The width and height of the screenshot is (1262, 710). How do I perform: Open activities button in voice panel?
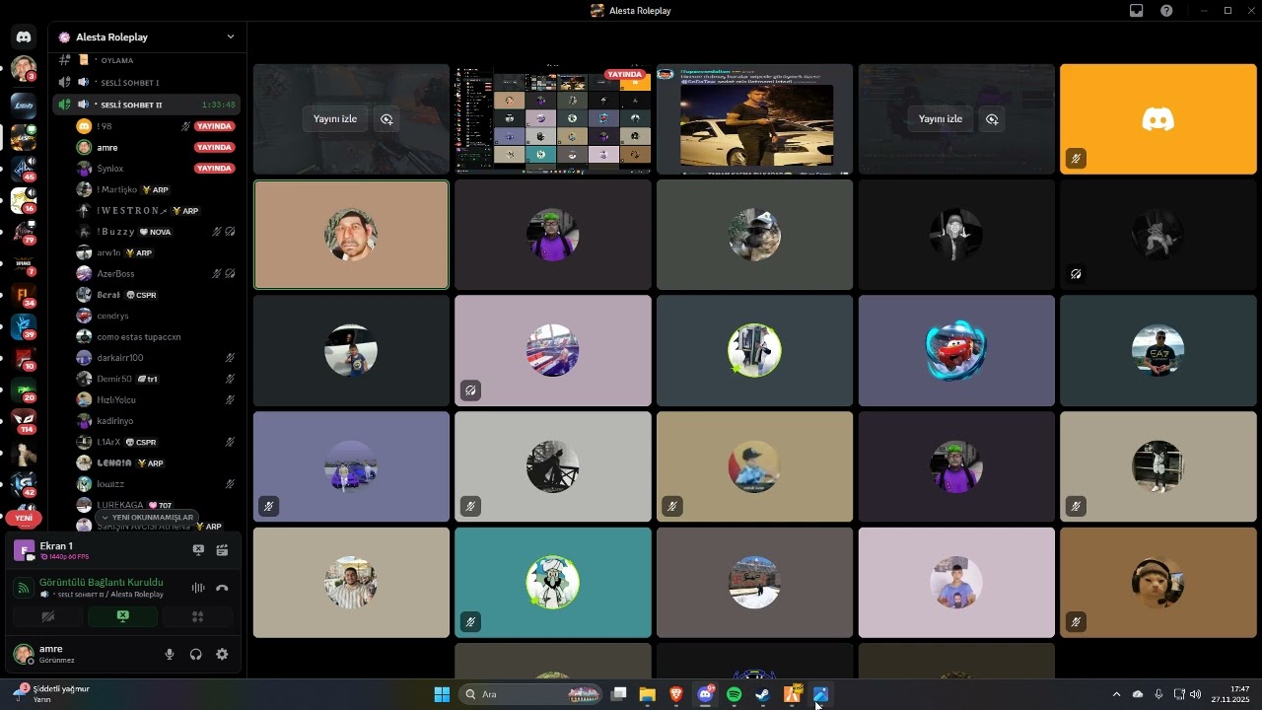[197, 616]
